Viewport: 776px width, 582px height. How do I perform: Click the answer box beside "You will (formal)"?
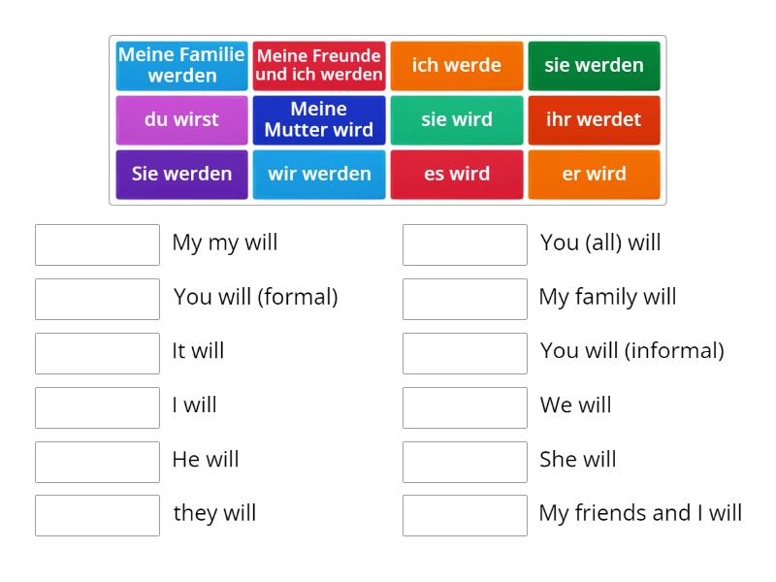[x=96, y=298]
